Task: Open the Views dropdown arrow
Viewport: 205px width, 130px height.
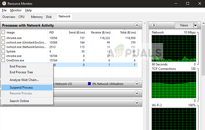Action: 195,25
